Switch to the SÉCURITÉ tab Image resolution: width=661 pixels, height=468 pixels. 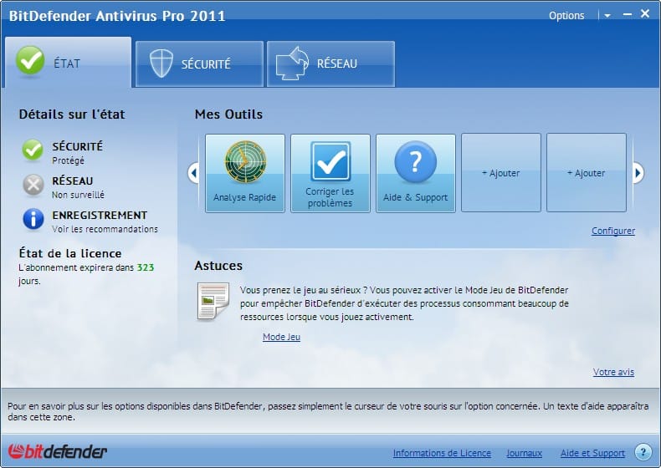[x=199, y=64]
